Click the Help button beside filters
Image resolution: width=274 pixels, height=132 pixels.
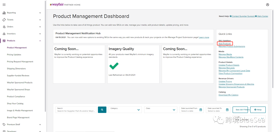(258, 110)
